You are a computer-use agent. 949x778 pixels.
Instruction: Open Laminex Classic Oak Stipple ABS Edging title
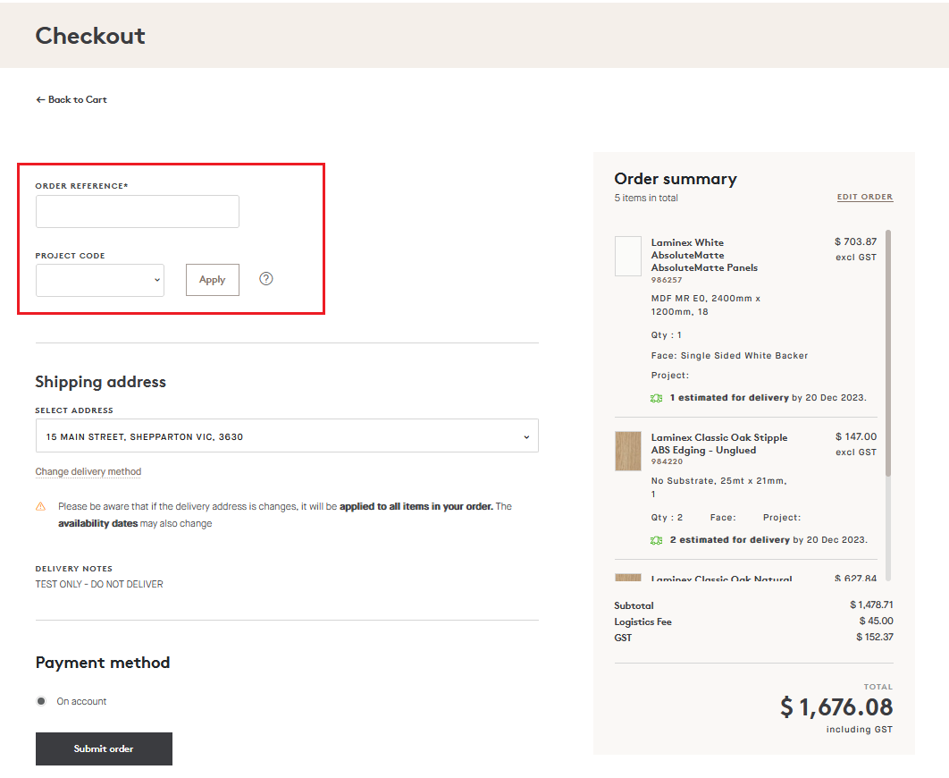(x=719, y=444)
